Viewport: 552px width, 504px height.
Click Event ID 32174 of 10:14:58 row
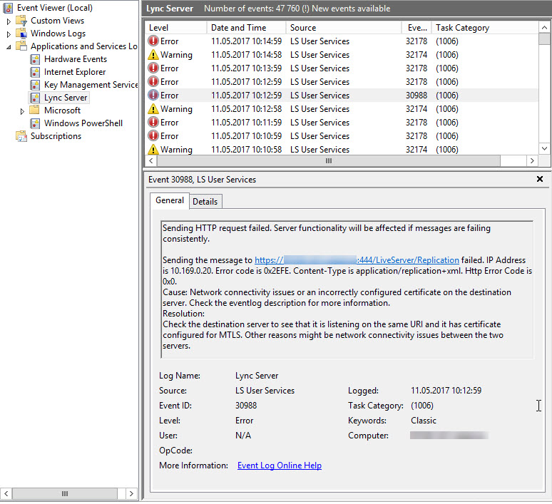pos(416,55)
